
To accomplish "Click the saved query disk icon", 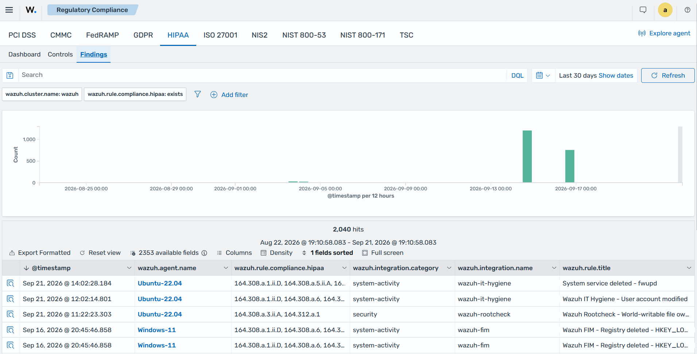I will tap(10, 75).
